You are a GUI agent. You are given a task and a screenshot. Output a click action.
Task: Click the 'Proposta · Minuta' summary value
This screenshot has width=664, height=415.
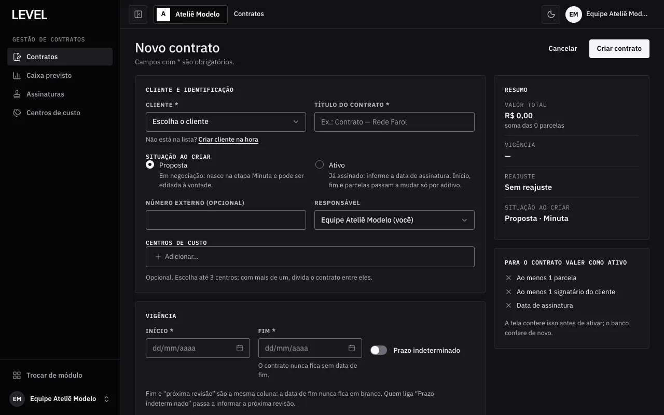click(536, 218)
